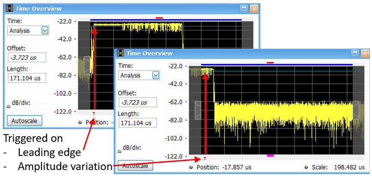This screenshot has width=372, height=176.
Task: Click the Length field in the front window
Action: pos(137,123)
